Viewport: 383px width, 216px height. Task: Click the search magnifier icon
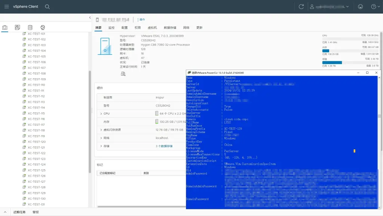pos(48,7)
